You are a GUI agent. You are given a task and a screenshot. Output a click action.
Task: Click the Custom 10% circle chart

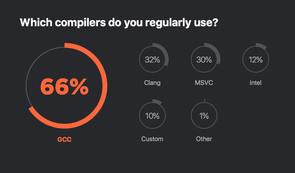pos(153,114)
